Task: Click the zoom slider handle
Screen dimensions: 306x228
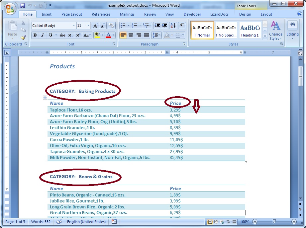Action: tap(274, 222)
